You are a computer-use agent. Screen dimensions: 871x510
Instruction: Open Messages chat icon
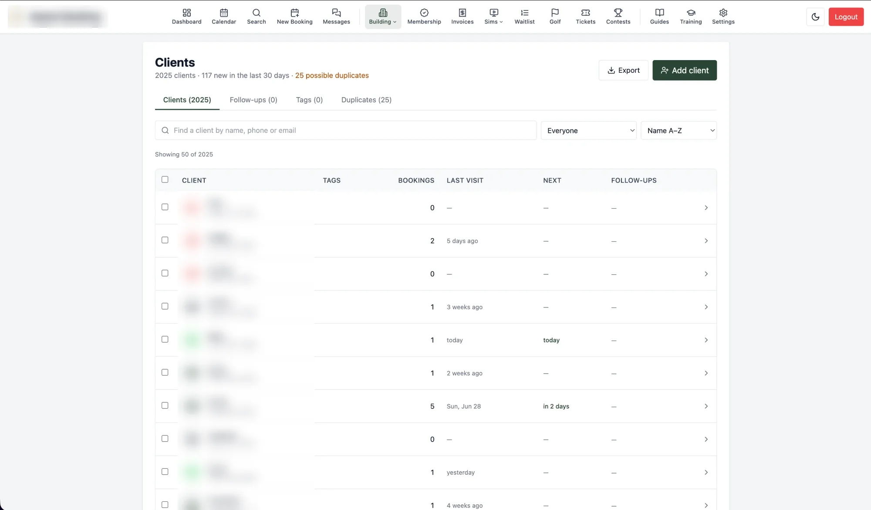336,17
